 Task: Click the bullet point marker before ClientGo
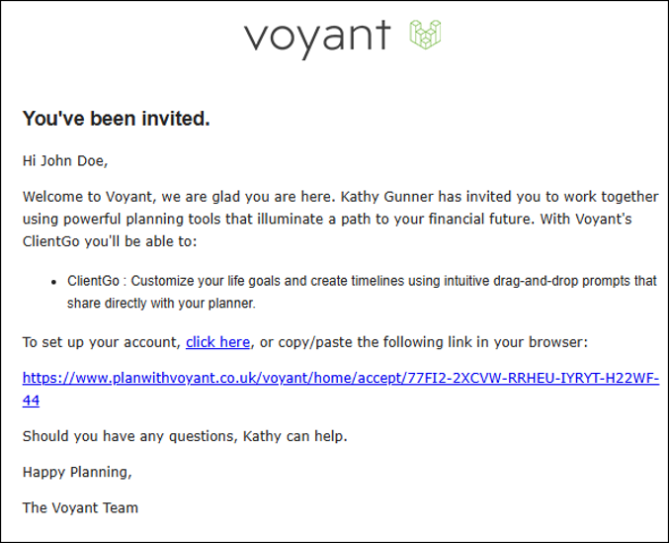(x=53, y=282)
